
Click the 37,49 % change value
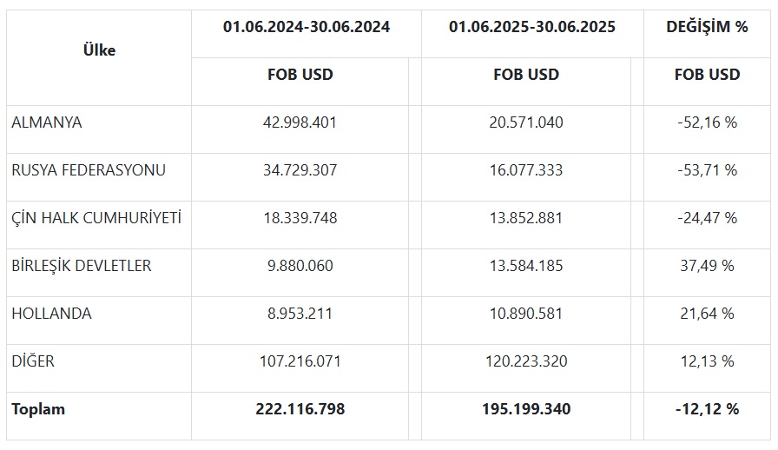[707, 265]
